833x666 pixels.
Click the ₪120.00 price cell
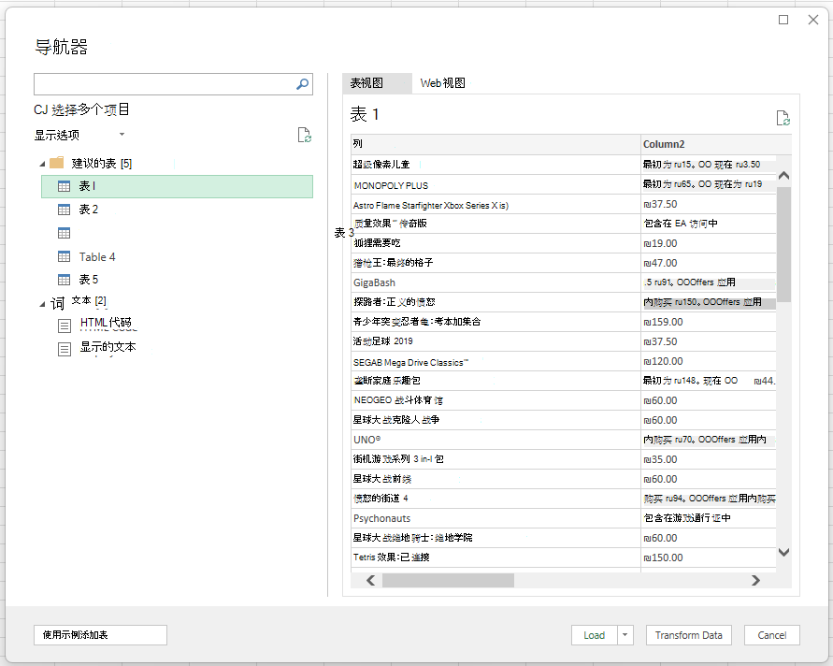(708, 361)
